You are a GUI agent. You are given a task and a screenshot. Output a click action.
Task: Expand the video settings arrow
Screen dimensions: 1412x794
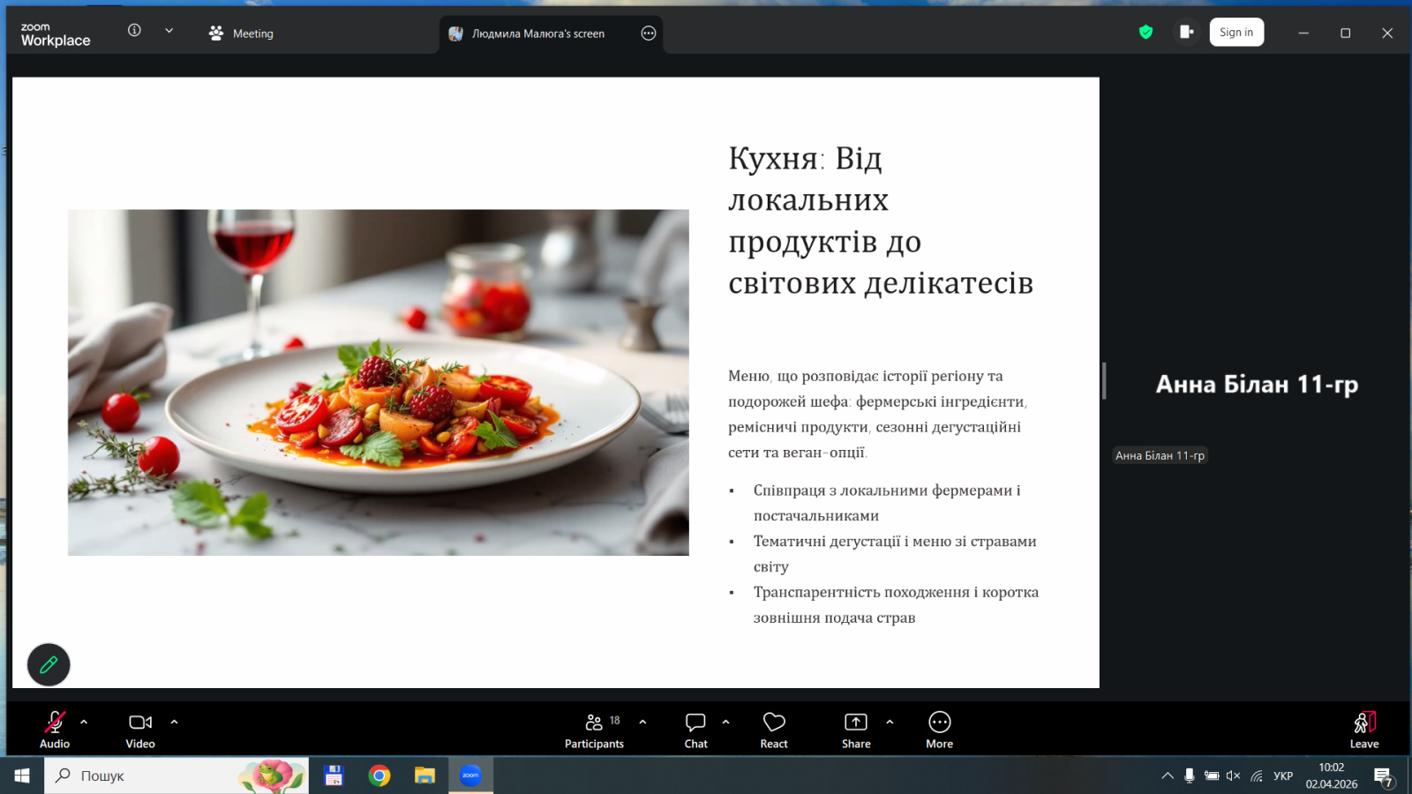(174, 722)
